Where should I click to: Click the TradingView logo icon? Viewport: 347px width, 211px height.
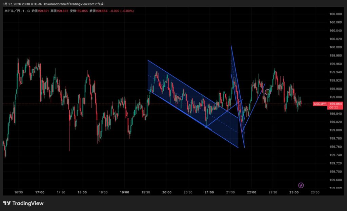point(6,203)
